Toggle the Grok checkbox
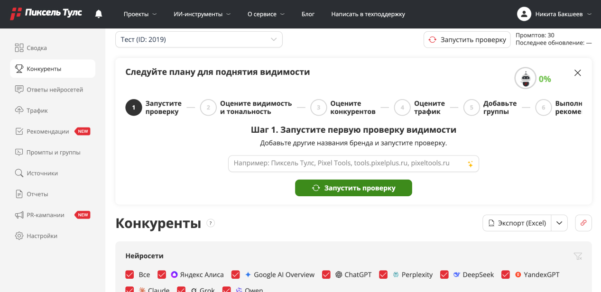Image resolution: width=601 pixels, height=292 pixels. (181, 289)
